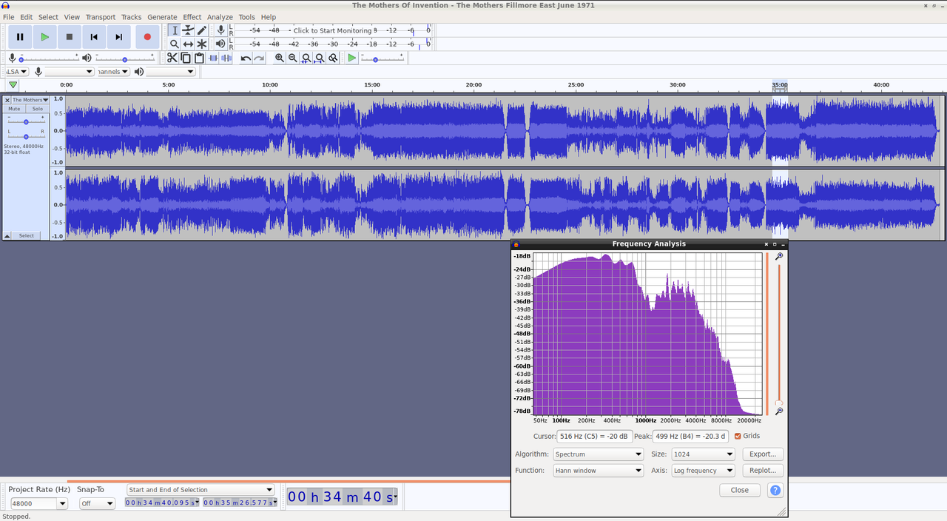Screen dimensions: 947x521
Task: Open the Function Hann window dropdown
Action: coord(599,471)
